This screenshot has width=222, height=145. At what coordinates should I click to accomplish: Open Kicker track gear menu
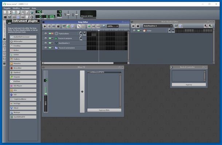(x=134, y=31)
